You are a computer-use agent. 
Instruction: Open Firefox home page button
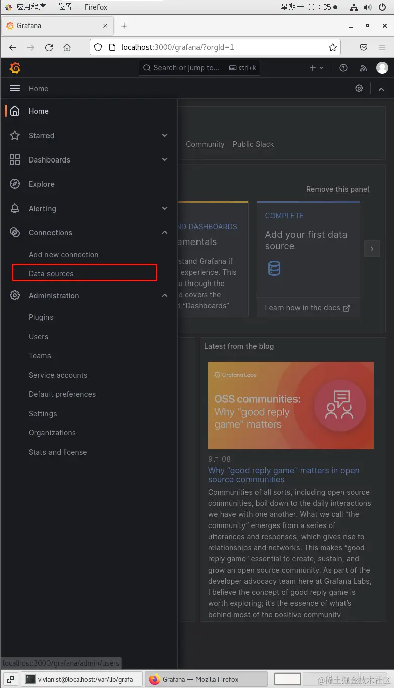(x=67, y=47)
